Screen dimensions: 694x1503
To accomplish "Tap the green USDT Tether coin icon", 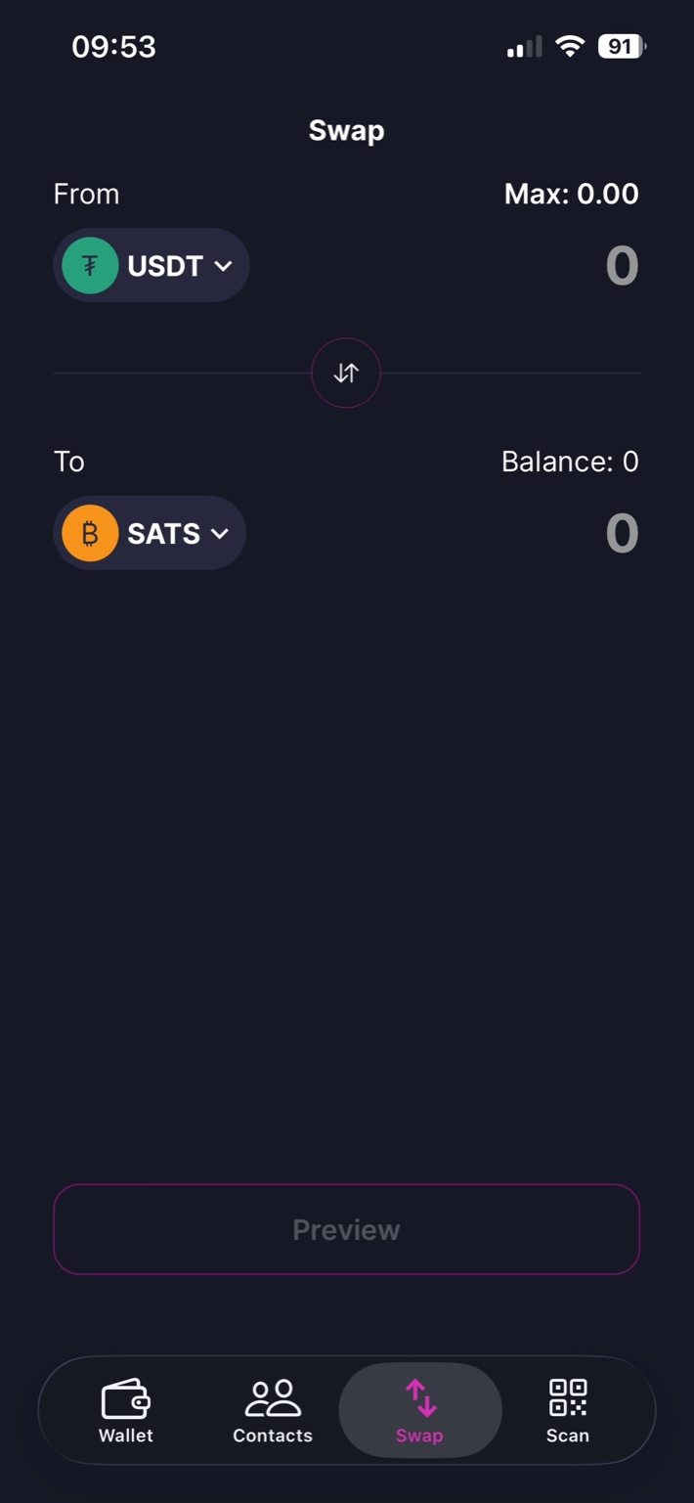I will 90,265.
